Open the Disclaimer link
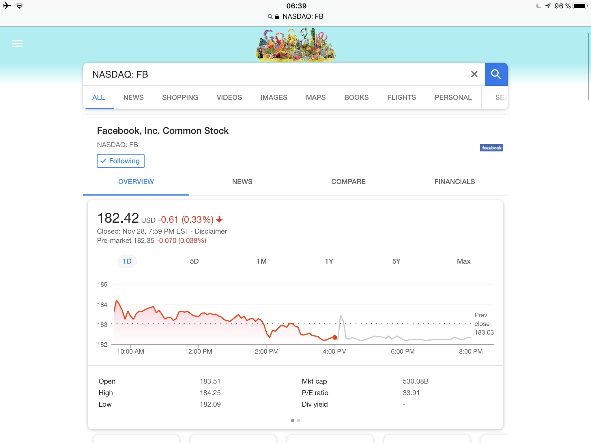This screenshot has height=443, width=591. pyautogui.click(x=211, y=231)
